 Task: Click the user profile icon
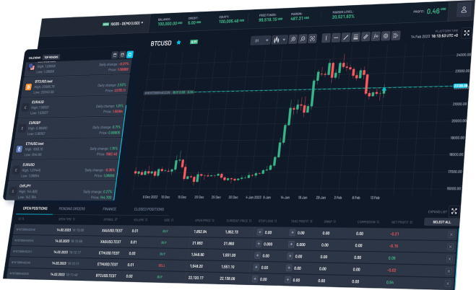[x=462, y=11]
